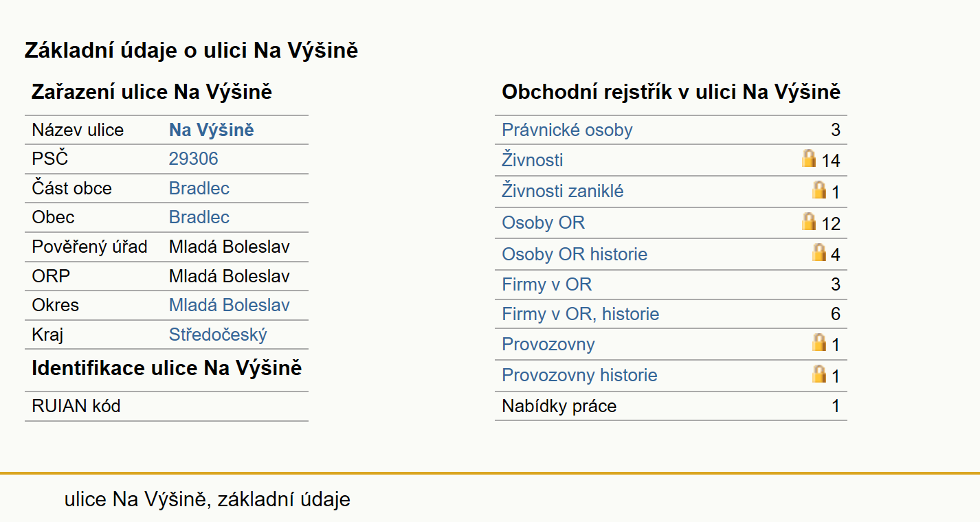The height and width of the screenshot is (522, 980).
Task: Follow the Osoby OR link
Action: pyautogui.click(x=544, y=223)
